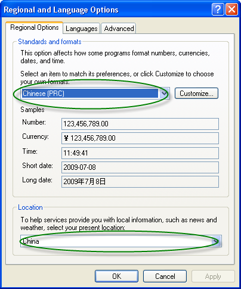This screenshot has height=289, width=241.
Task: Click the Apply button
Action: pyautogui.click(x=213, y=276)
